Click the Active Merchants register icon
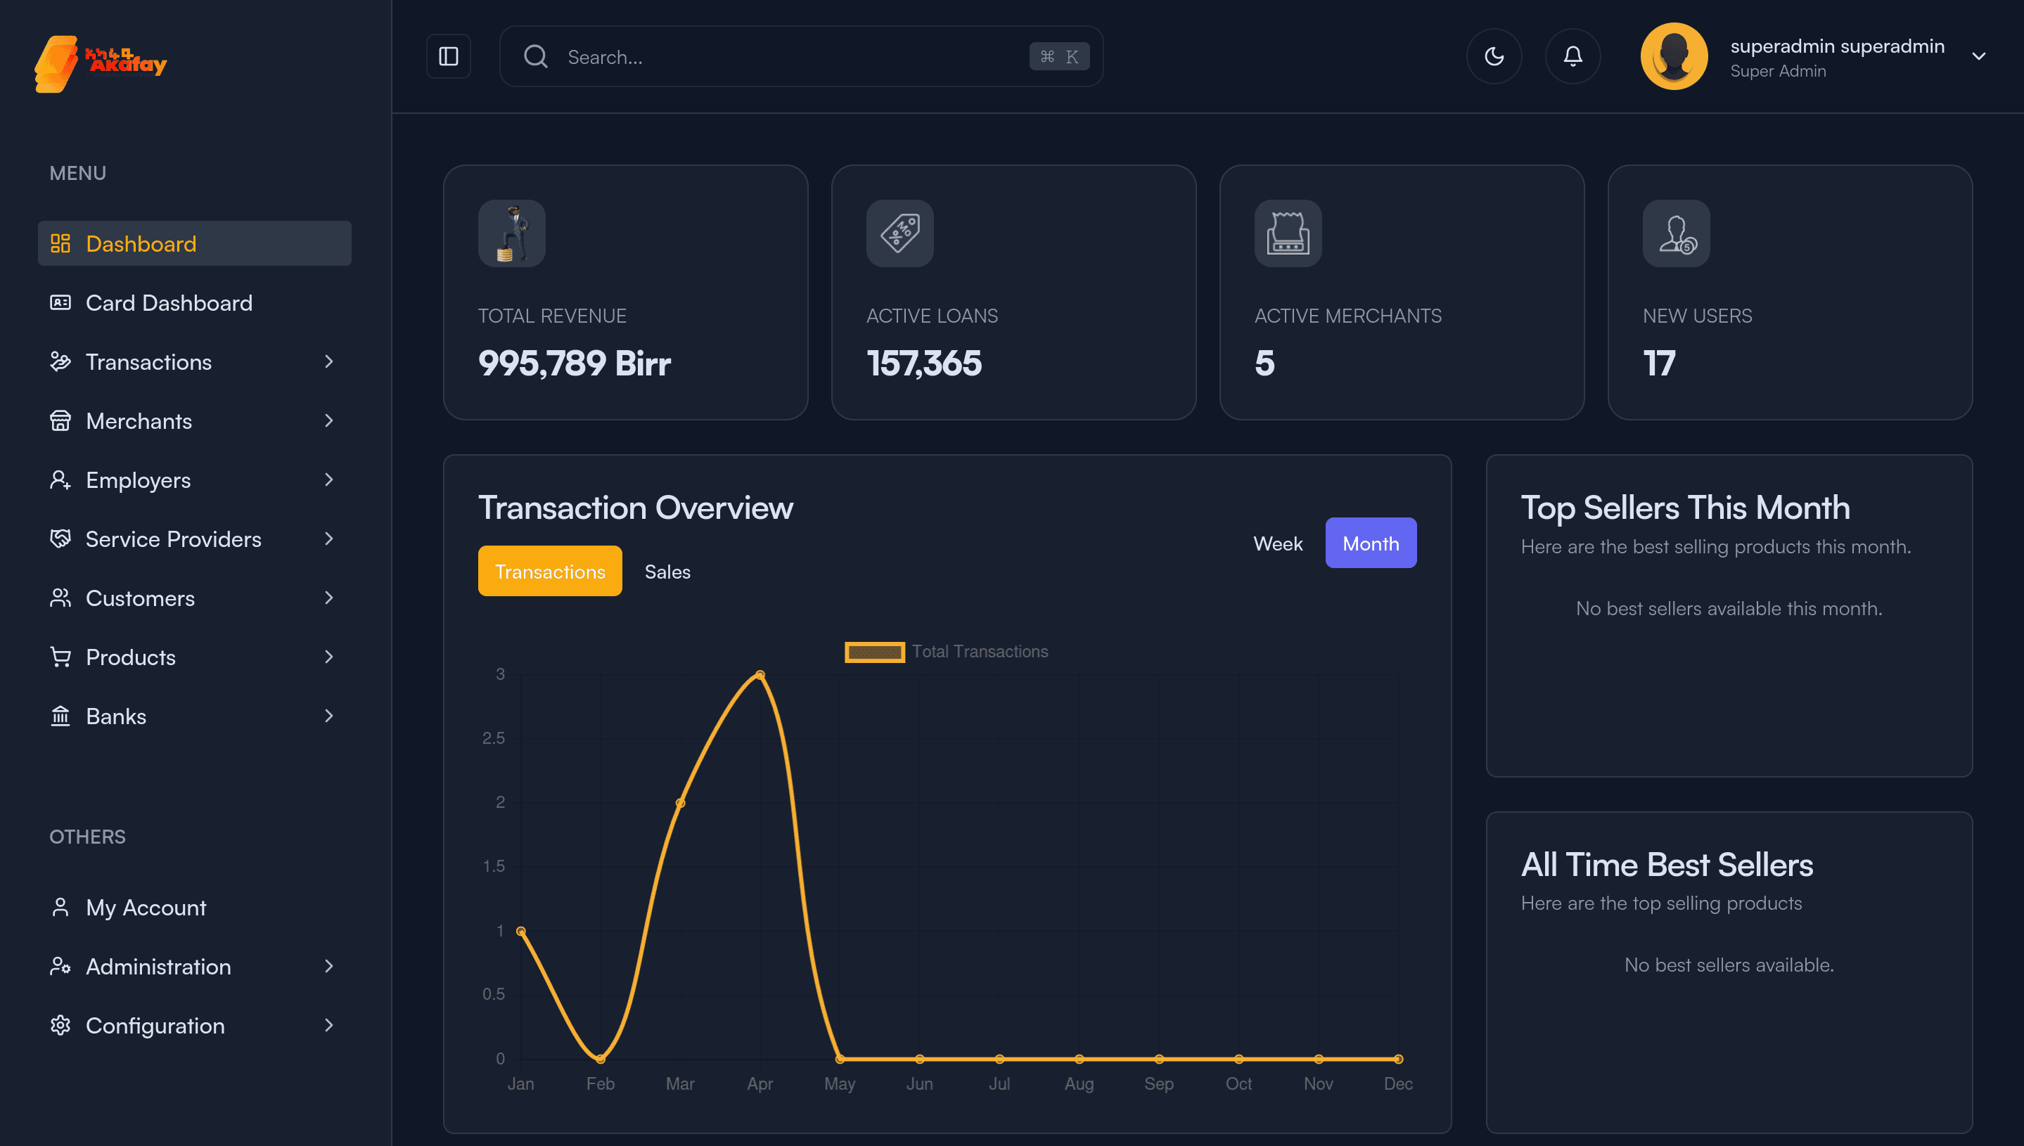The width and height of the screenshot is (2024, 1146). pos(1288,233)
